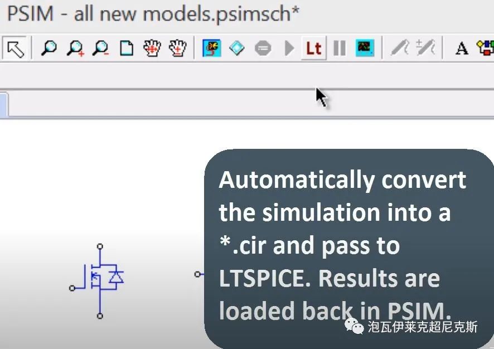Click the colored blocks icon at toolbar end
The height and width of the screenshot is (349, 494).
tap(486, 48)
